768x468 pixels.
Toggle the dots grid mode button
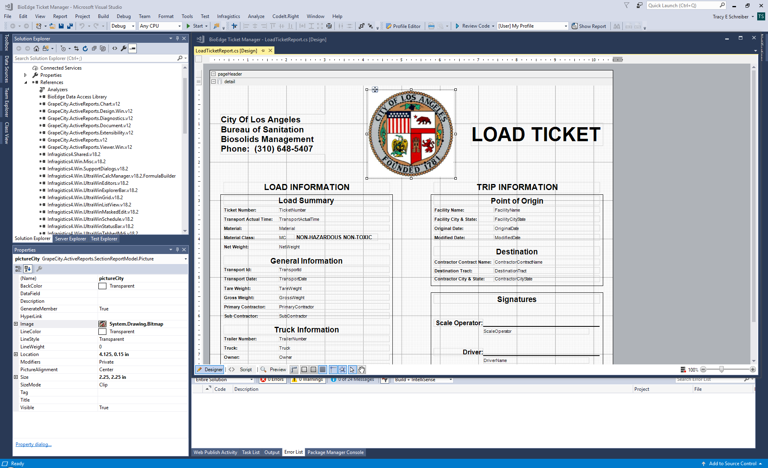pyautogui.click(x=314, y=370)
